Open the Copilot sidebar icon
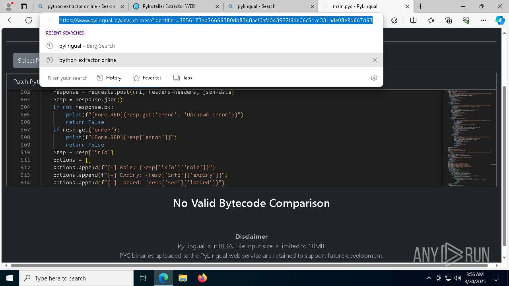Image resolution: width=509 pixels, height=286 pixels. tap(500, 20)
